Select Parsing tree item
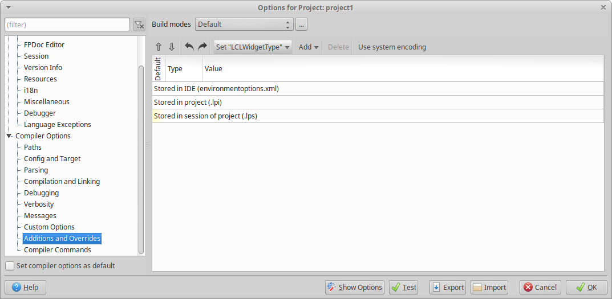Viewport: 612px width, 299px height. (x=36, y=170)
